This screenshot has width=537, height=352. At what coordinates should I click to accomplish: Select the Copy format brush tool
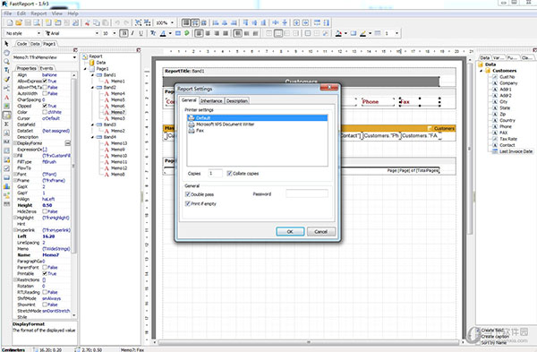click(x=6, y=79)
